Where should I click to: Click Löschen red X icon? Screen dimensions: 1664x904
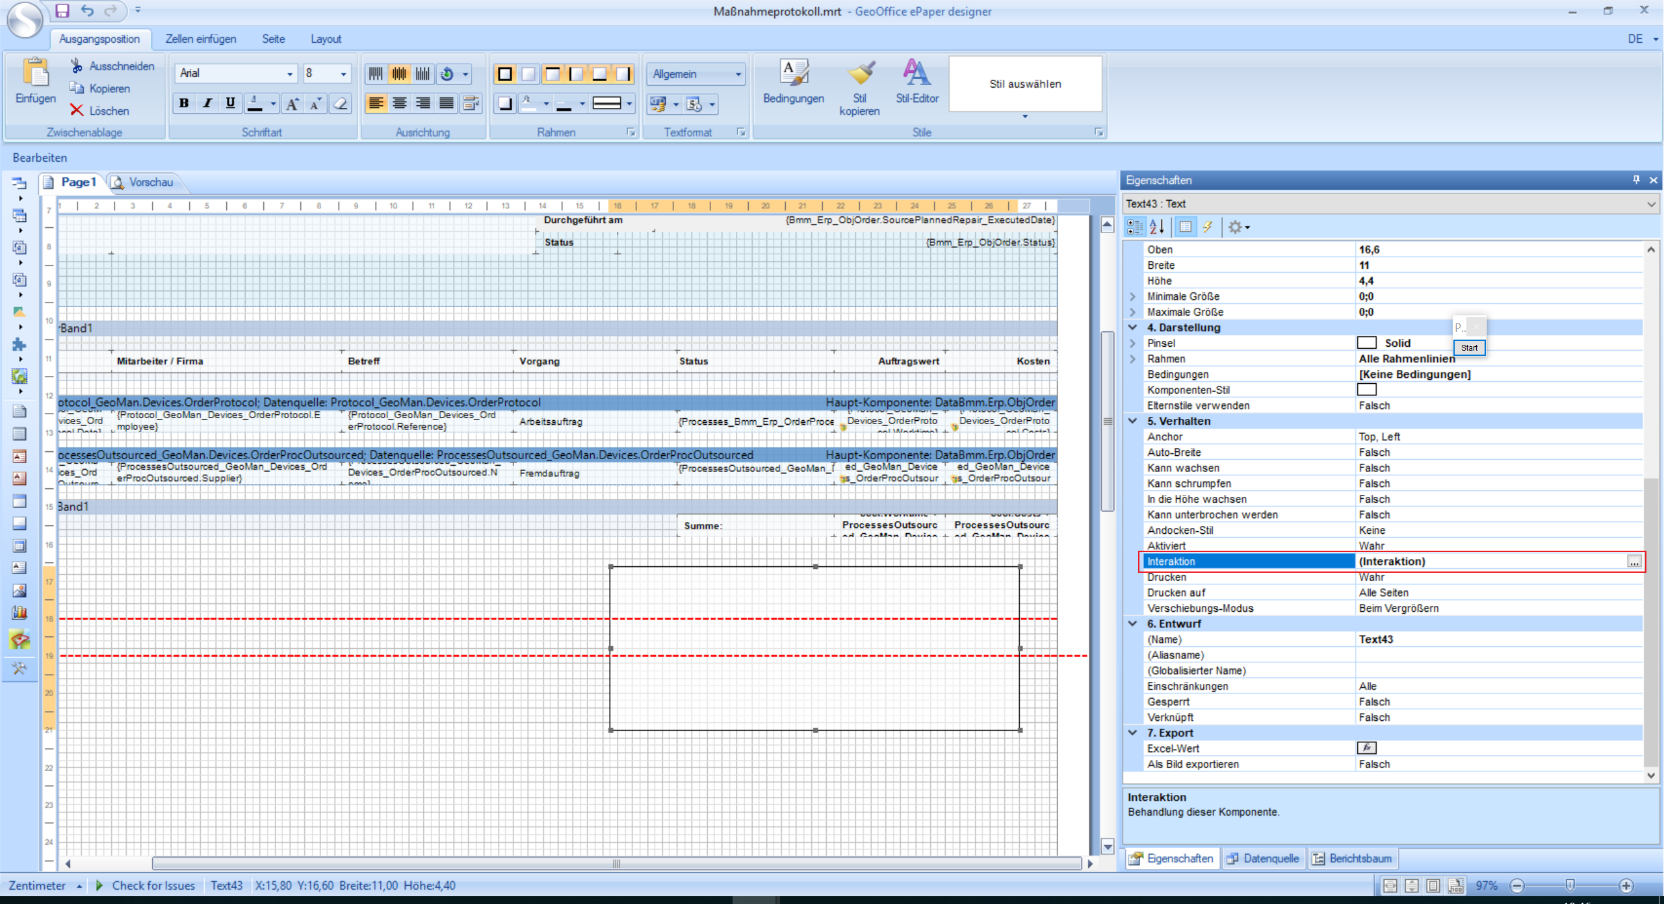click(77, 110)
